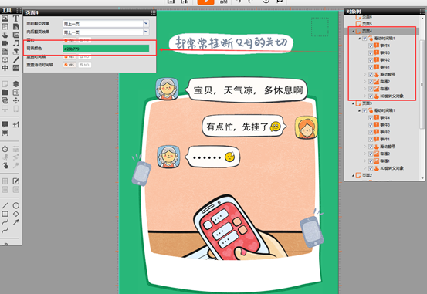Click the stopwatch timer tool
The image size is (427, 294).
[x=5, y=149]
